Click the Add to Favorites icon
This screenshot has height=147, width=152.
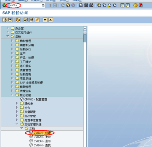(x=26, y=20)
